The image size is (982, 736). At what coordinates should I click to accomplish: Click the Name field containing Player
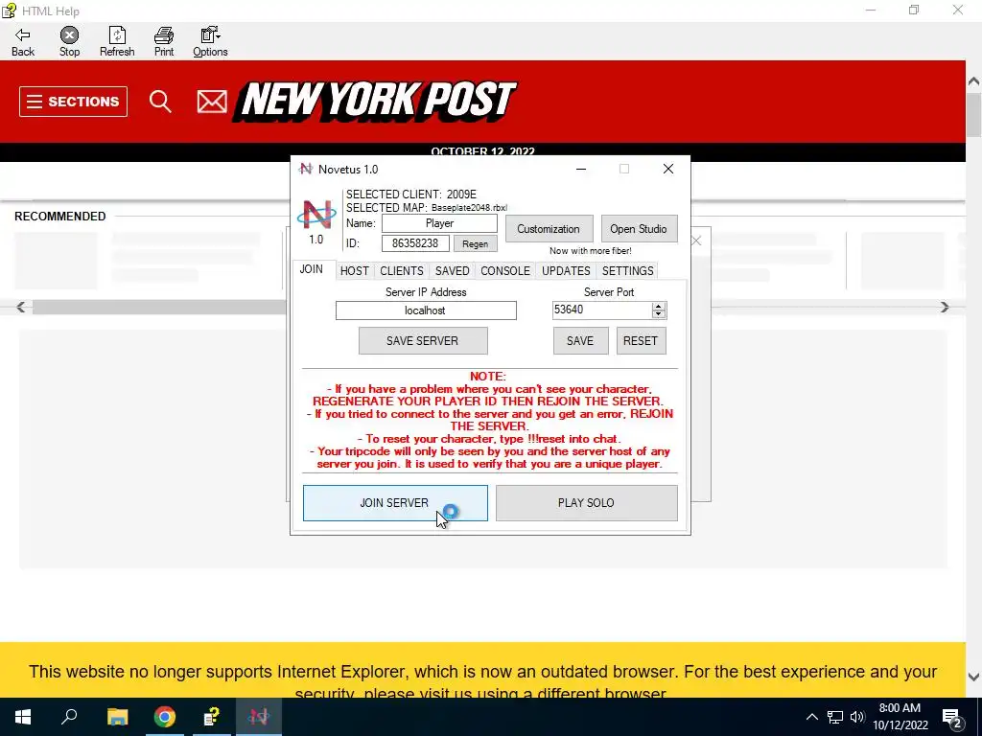pos(439,223)
